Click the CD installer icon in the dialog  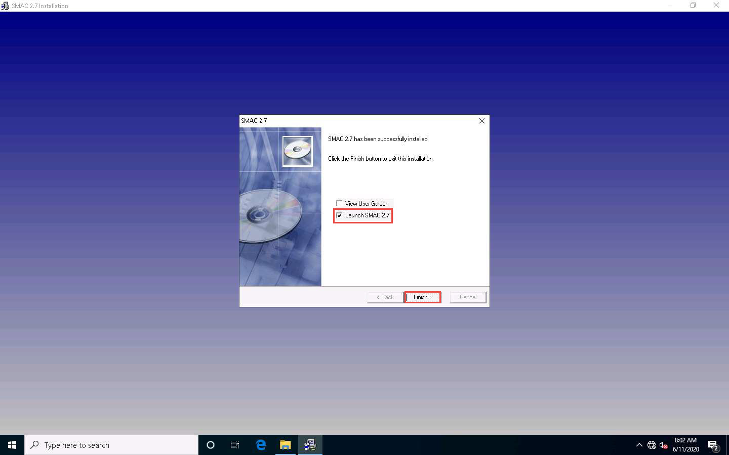coord(297,151)
